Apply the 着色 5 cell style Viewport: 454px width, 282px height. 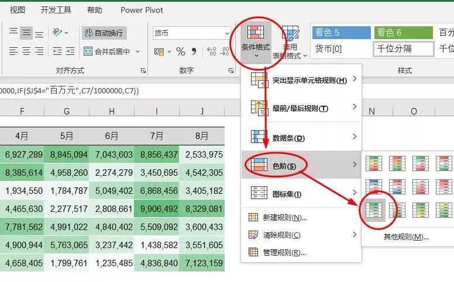point(342,32)
